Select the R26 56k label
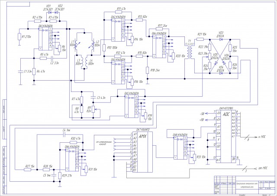 pyautogui.click(x=235, y=67)
